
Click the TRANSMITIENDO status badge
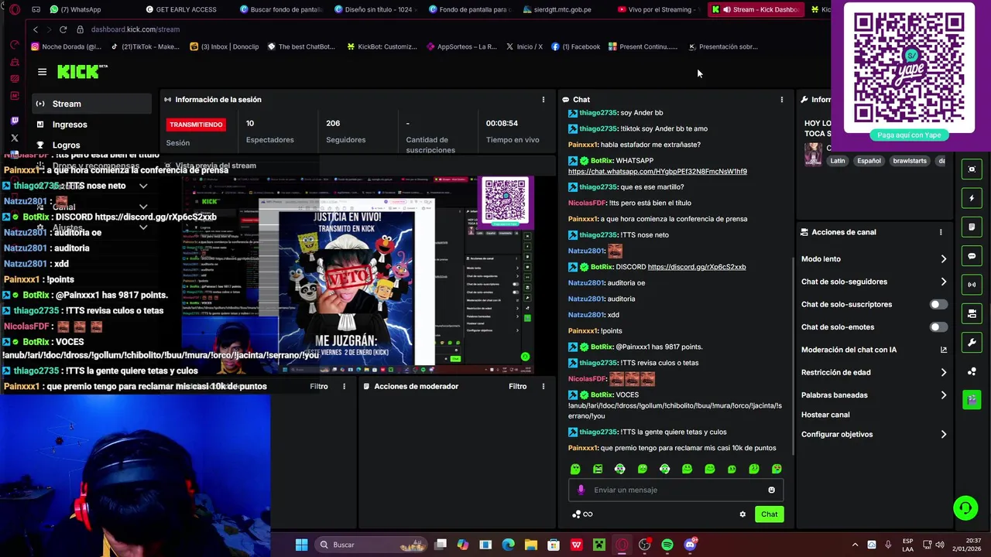196,125
